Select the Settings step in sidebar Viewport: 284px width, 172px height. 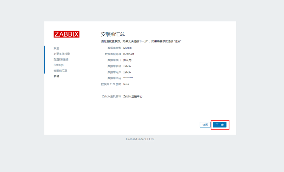coord(58,65)
